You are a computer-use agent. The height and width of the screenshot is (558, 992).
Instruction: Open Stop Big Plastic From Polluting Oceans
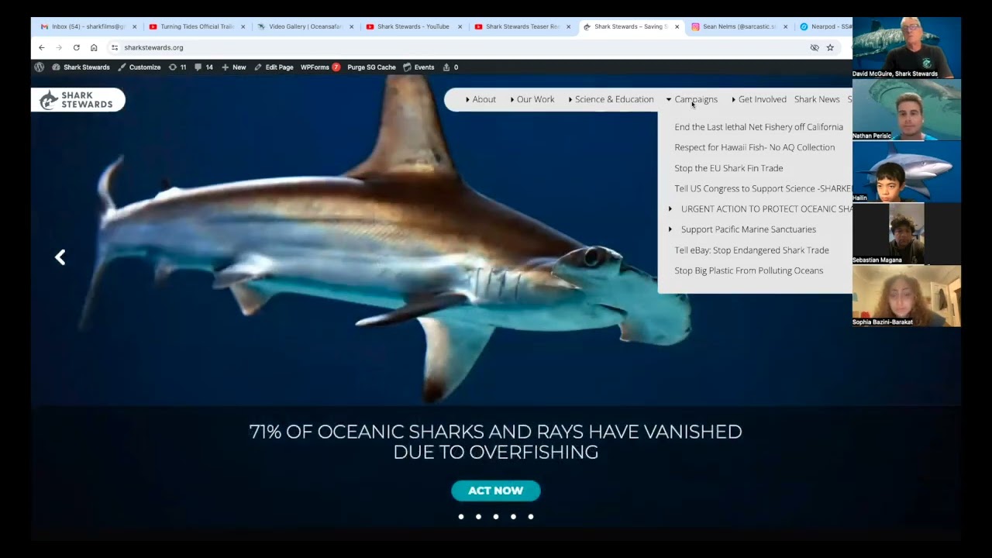[x=749, y=270]
